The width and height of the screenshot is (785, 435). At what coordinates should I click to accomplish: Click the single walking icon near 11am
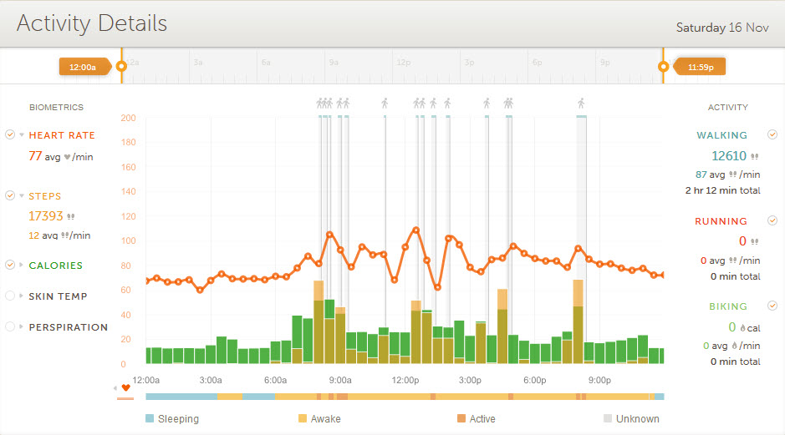(x=385, y=104)
